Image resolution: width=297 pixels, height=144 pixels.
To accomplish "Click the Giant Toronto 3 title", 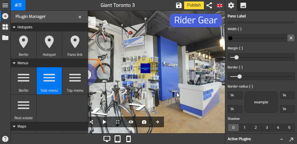I will 117,5.
